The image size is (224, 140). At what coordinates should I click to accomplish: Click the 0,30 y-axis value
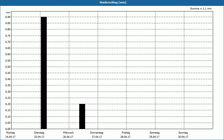pos(8,92)
